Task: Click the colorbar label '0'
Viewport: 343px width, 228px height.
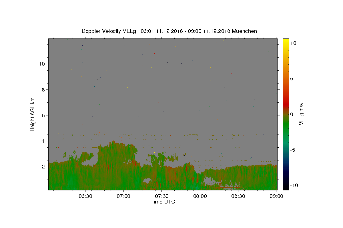Action: tap(292, 114)
